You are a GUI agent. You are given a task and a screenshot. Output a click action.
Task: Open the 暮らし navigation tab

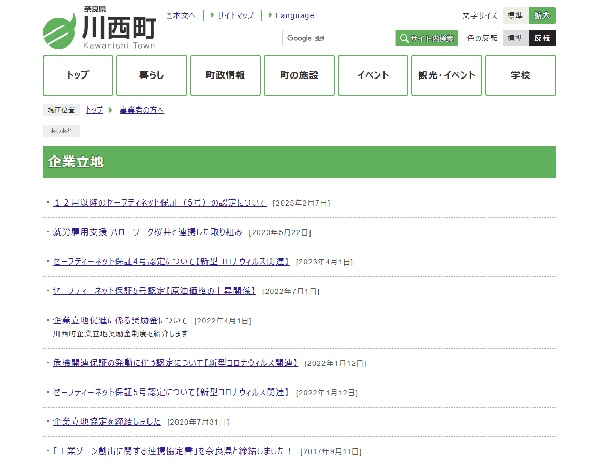click(x=152, y=75)
